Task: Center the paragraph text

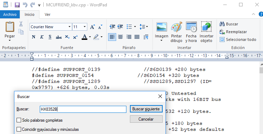Action: pyautogui.click(x=120, y=37)
